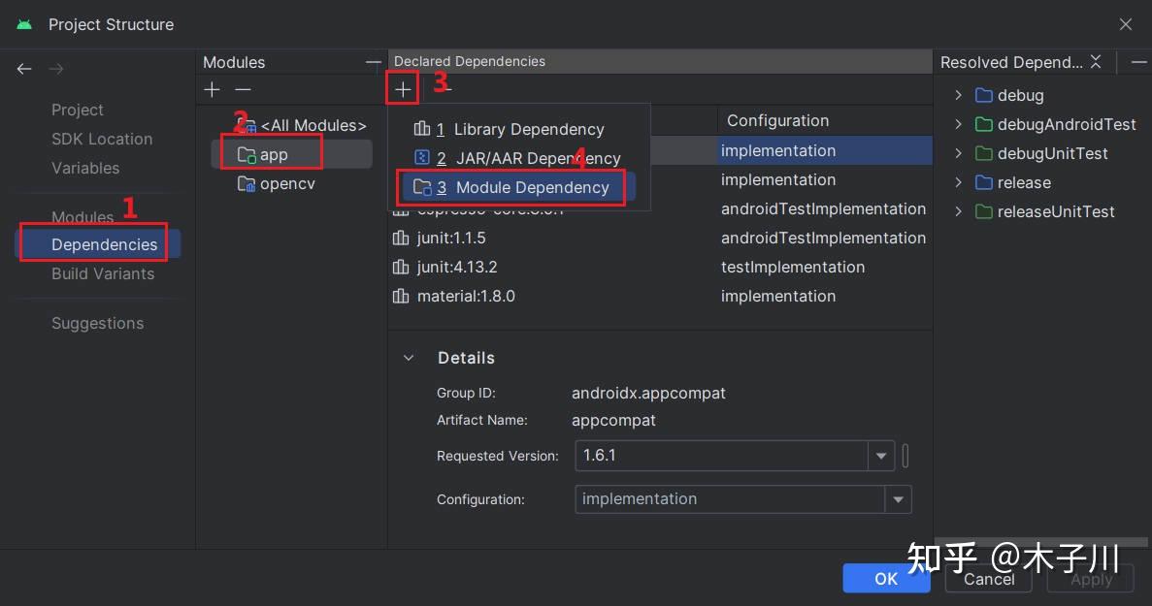Open the Configuration dropdown

tap(898, 498)
